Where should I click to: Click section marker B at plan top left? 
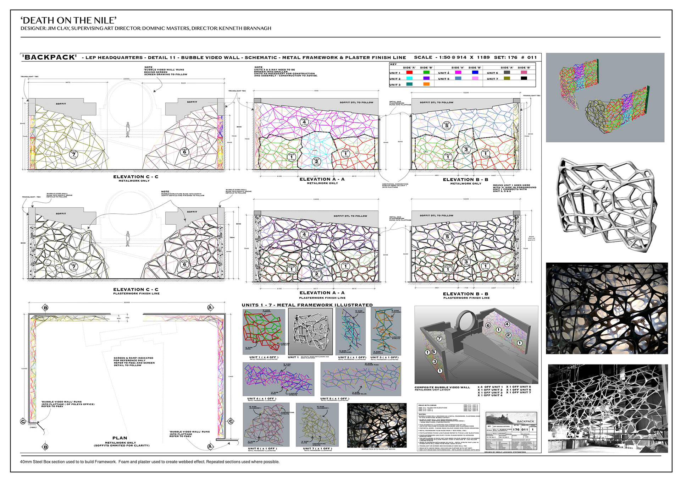[45, 308]
